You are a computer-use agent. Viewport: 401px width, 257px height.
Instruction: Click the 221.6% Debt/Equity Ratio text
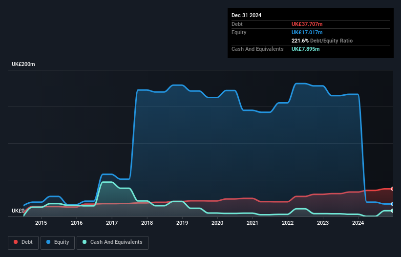(x=322, y=41)
